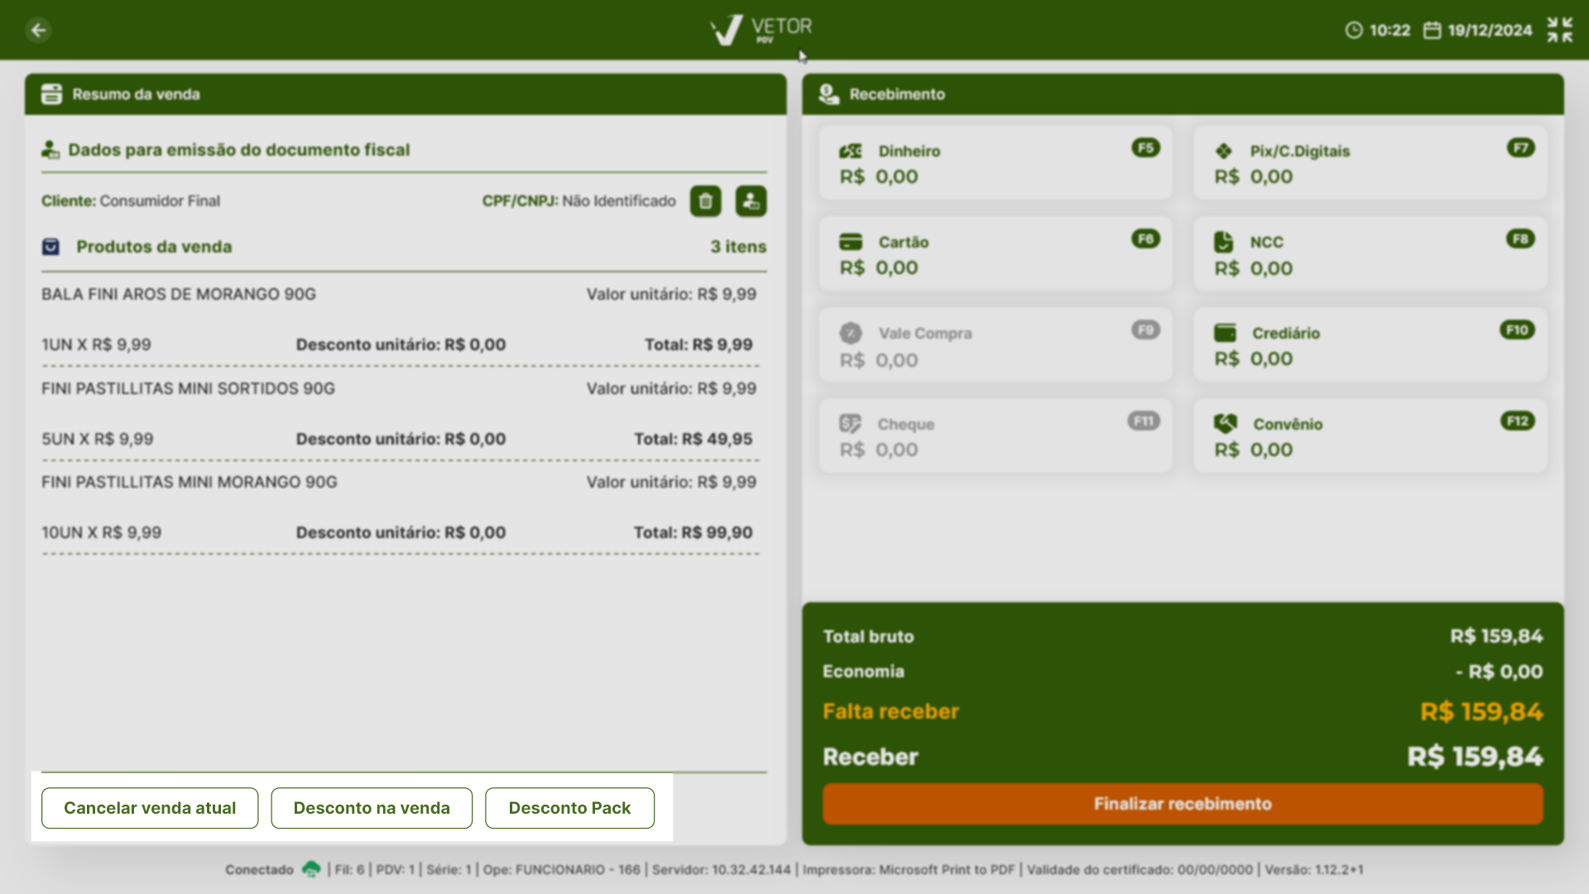Click the fiscal document person icon

point(50,150)
